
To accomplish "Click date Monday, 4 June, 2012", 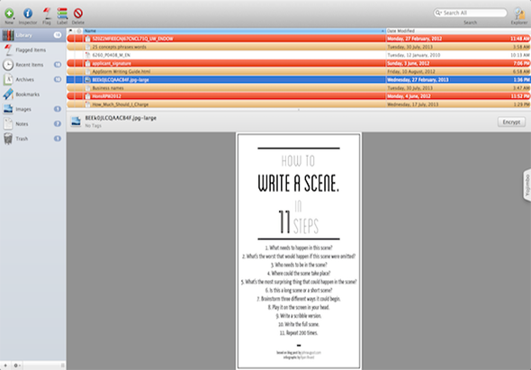I will 409,96.
